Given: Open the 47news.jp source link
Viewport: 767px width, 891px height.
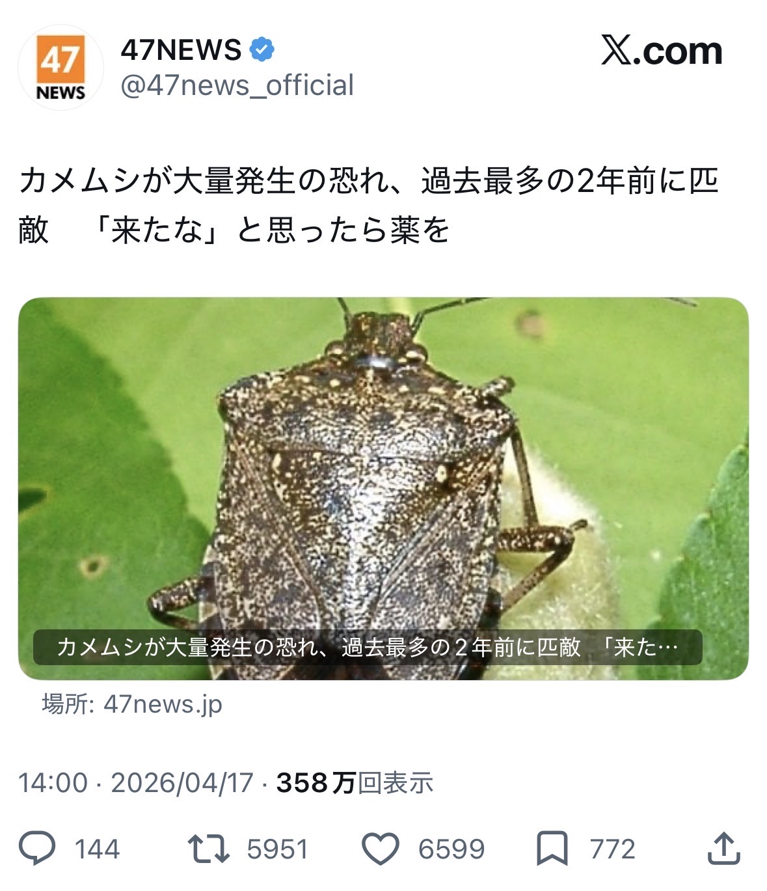Looking at the screenshot, I should [x=132, y=704].
